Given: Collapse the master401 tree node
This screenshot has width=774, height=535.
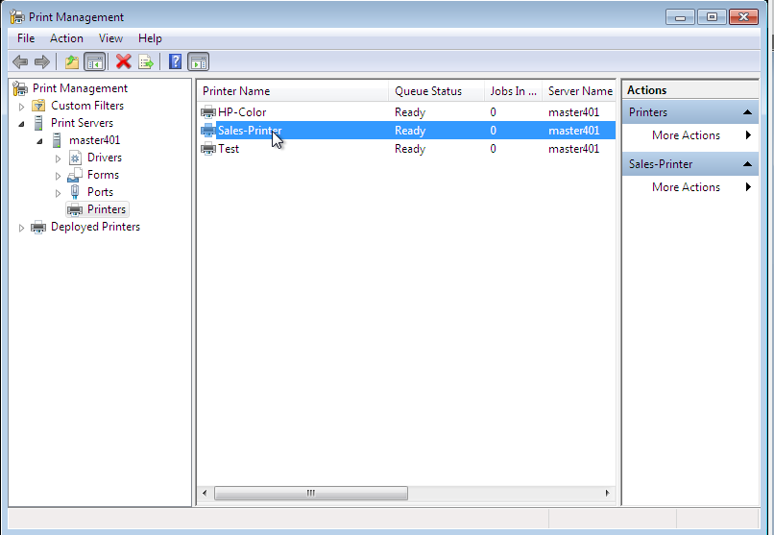Looking at the screenshot, I should point(39,141).
